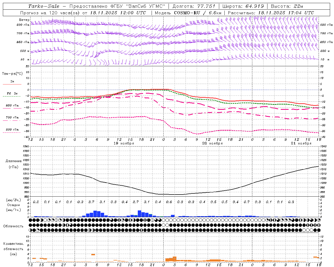Click the isolated orange convective bar near hour 5

pos(93,254)
